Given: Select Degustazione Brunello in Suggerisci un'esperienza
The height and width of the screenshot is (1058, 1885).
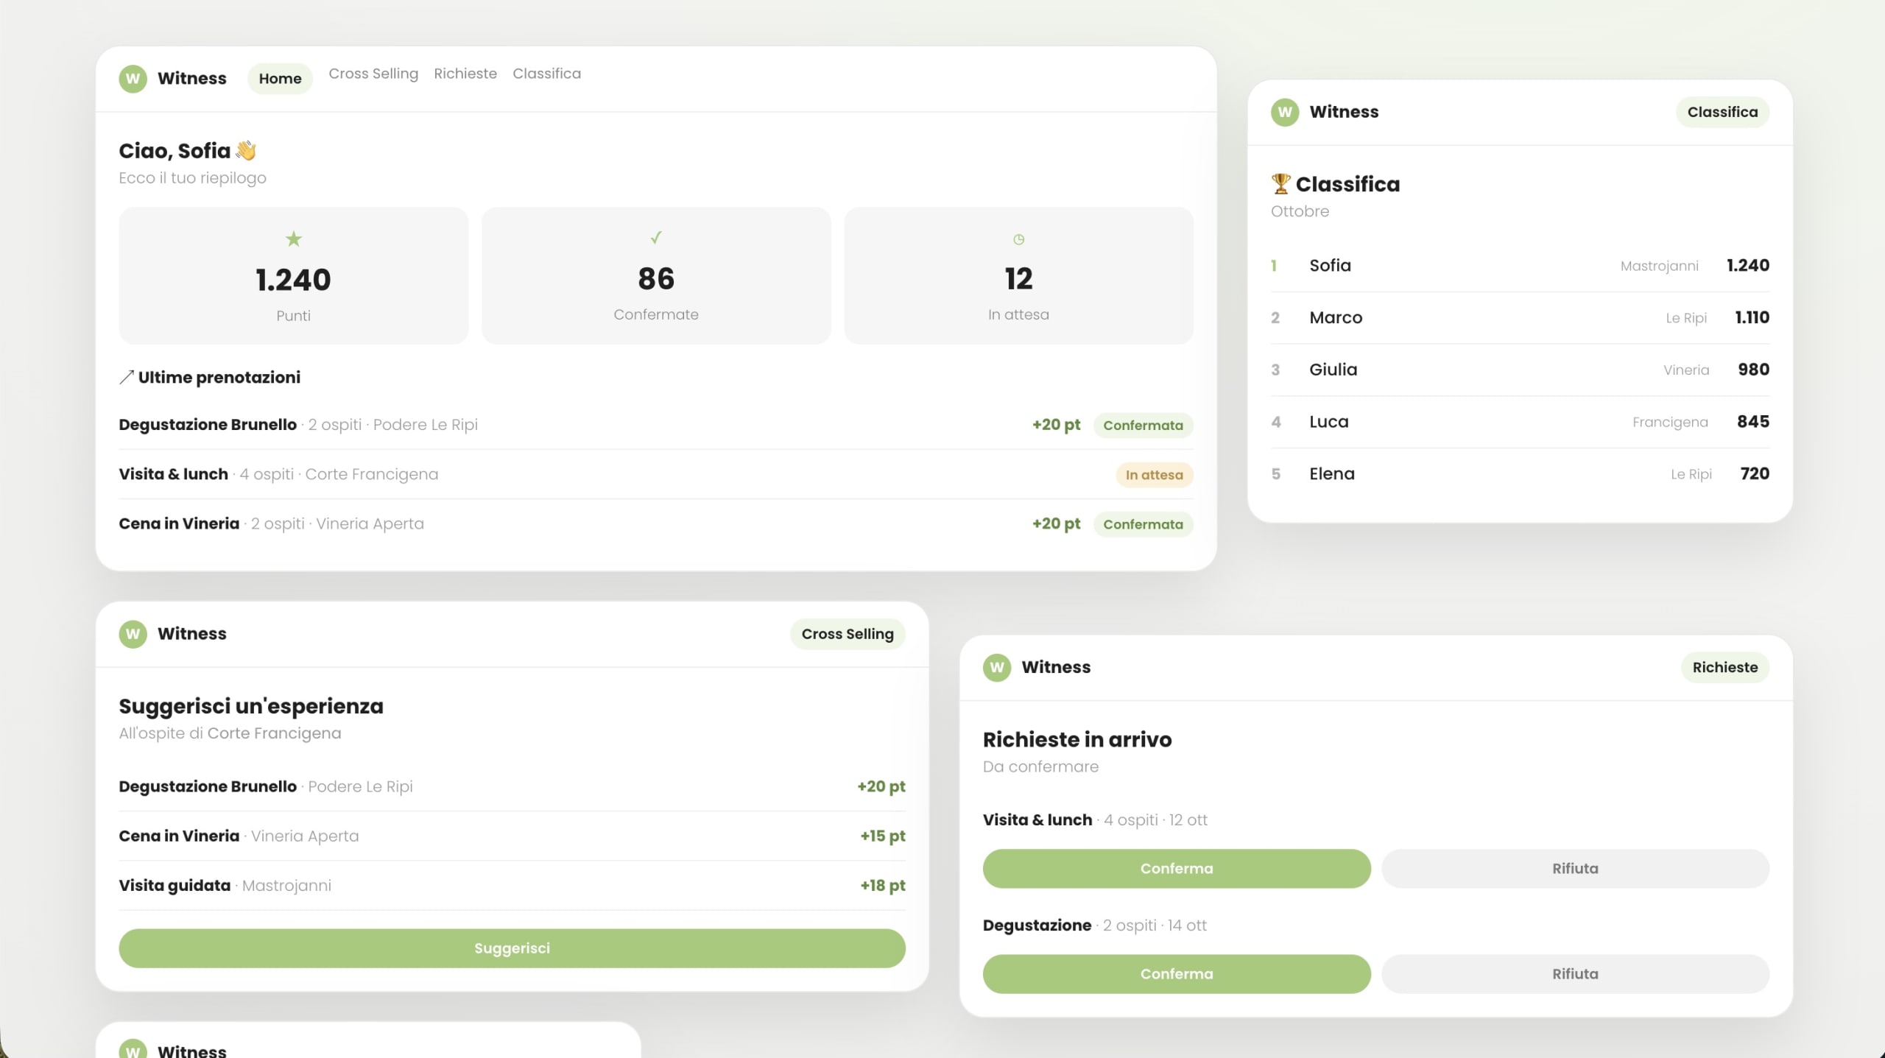Looking at the screenshot, I should (512, 786).
